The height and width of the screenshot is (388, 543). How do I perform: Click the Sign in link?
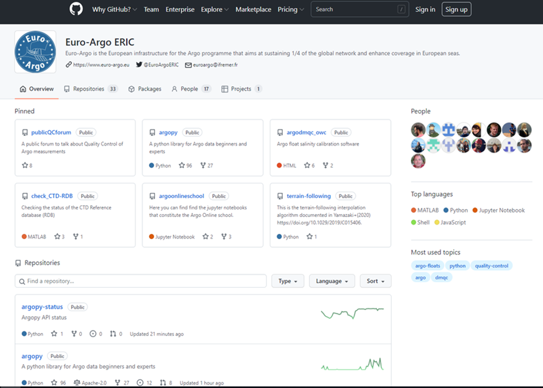coord(425,9)
